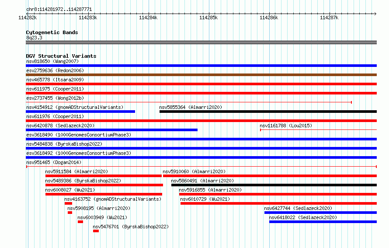Click the 114287k ruler position

coord(329,17)
